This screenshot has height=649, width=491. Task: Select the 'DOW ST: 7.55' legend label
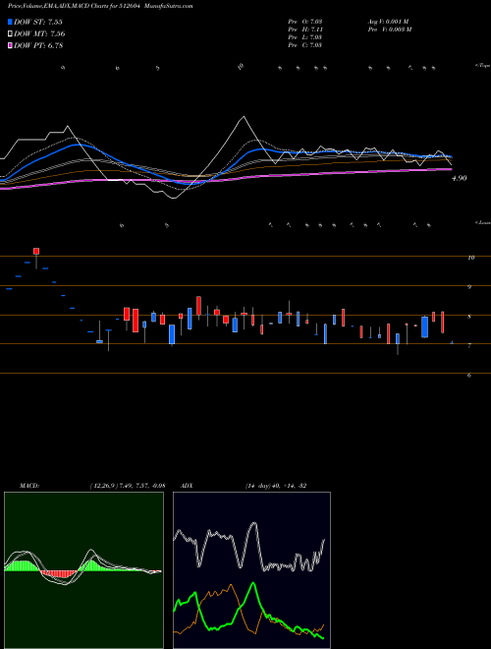(x=38, y=22)
